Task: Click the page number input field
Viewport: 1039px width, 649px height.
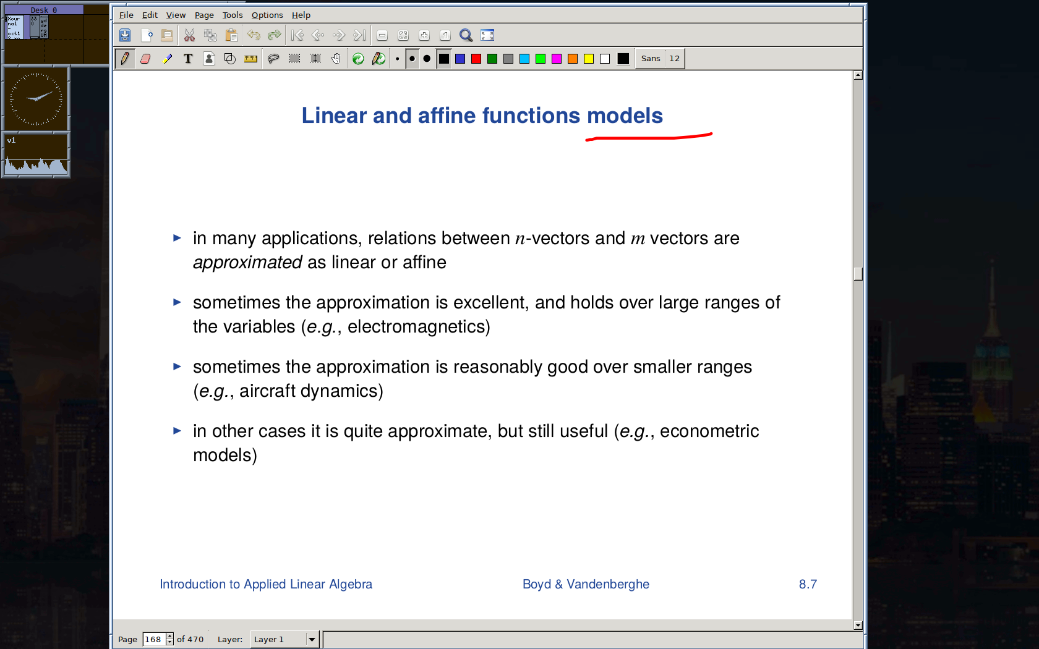Action: pos(153,639)
